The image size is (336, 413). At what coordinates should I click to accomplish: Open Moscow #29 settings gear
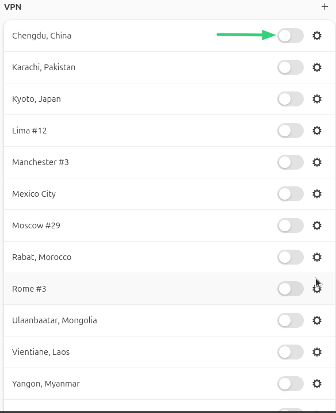pyautogui.click(x=317, y=225)
